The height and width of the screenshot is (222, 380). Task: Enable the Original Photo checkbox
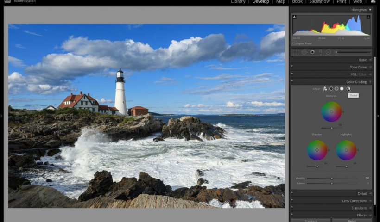pyautogui.click(x=294, y=43)
